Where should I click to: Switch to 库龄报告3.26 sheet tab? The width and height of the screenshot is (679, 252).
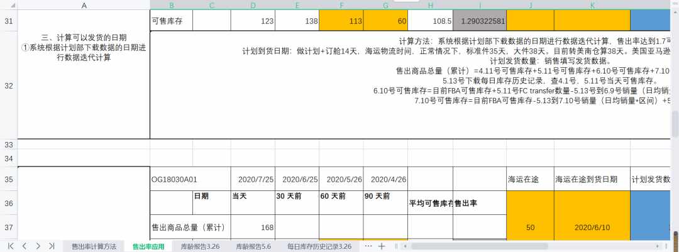[200, 246]
